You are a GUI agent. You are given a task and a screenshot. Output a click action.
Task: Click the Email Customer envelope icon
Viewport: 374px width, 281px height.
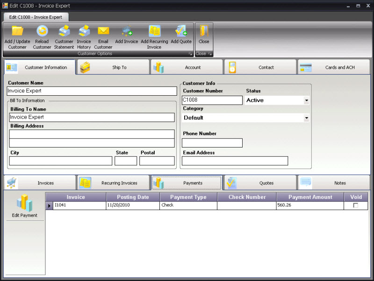click(103, 31)
